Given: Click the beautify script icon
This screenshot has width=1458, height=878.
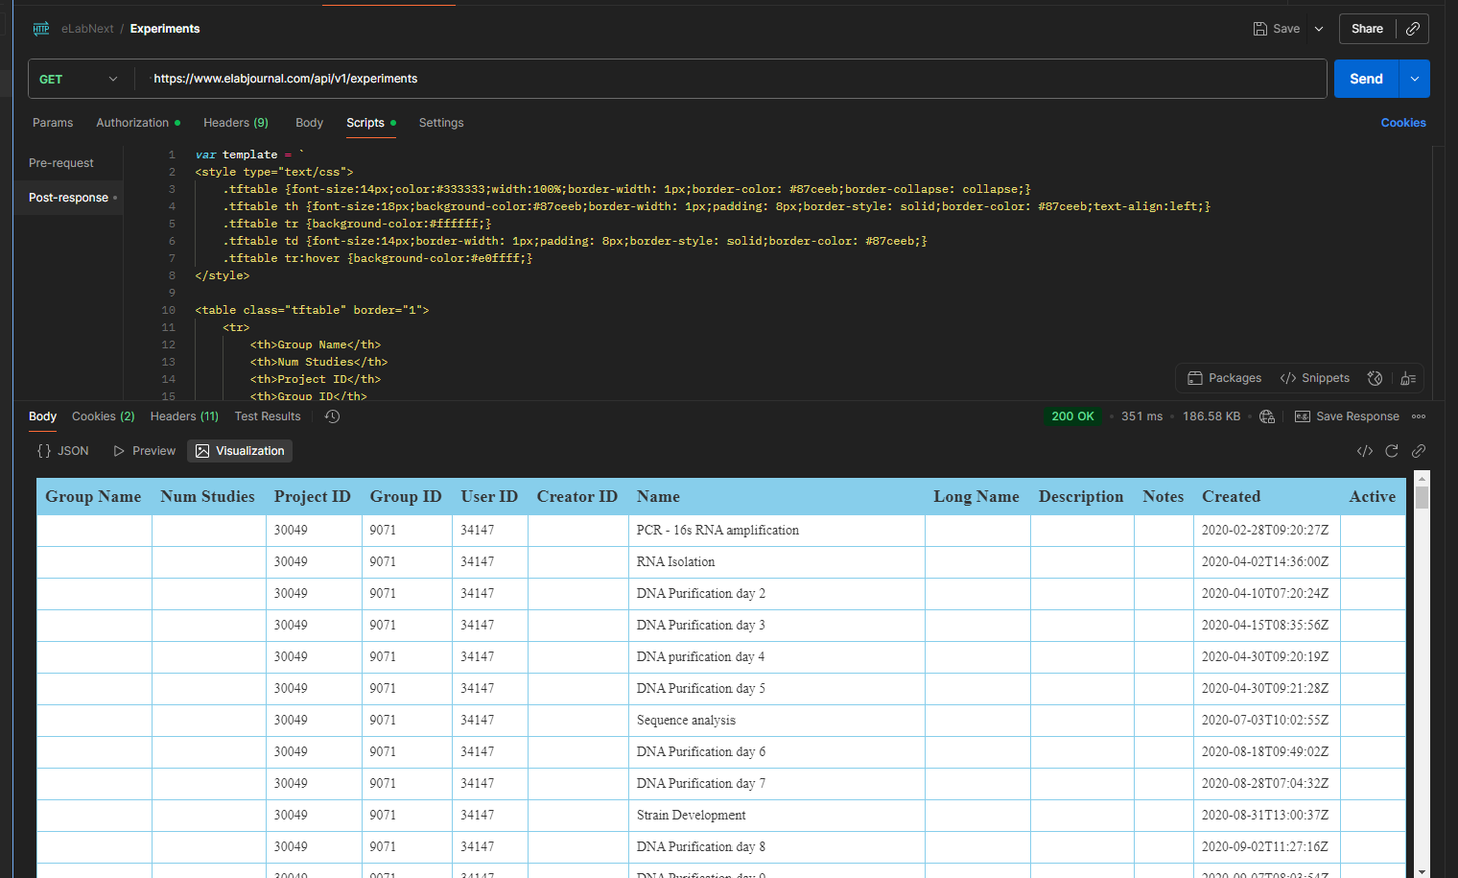Looking at the screenshot, I should (x=1408, y=378).
